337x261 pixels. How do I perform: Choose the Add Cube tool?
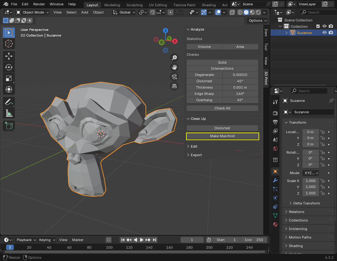pyautogui.click(x=9, y=126)
